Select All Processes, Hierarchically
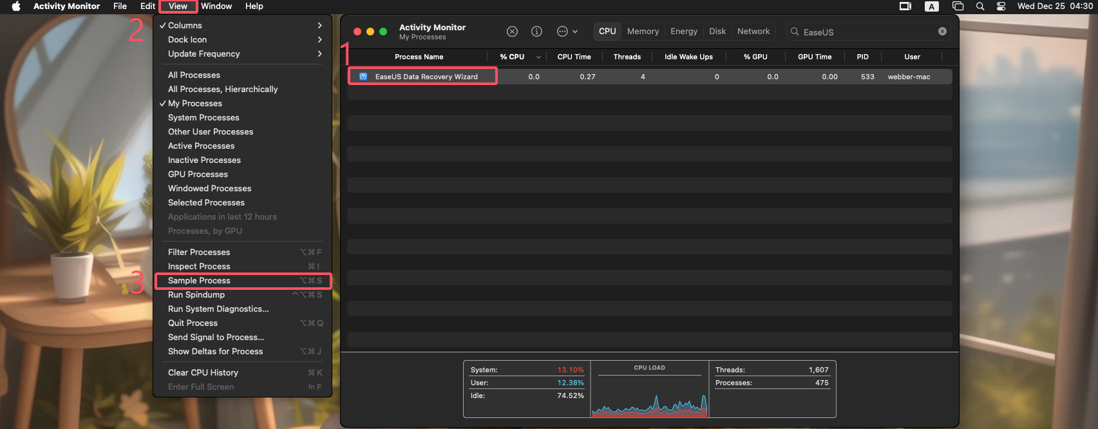 [242, 89]
